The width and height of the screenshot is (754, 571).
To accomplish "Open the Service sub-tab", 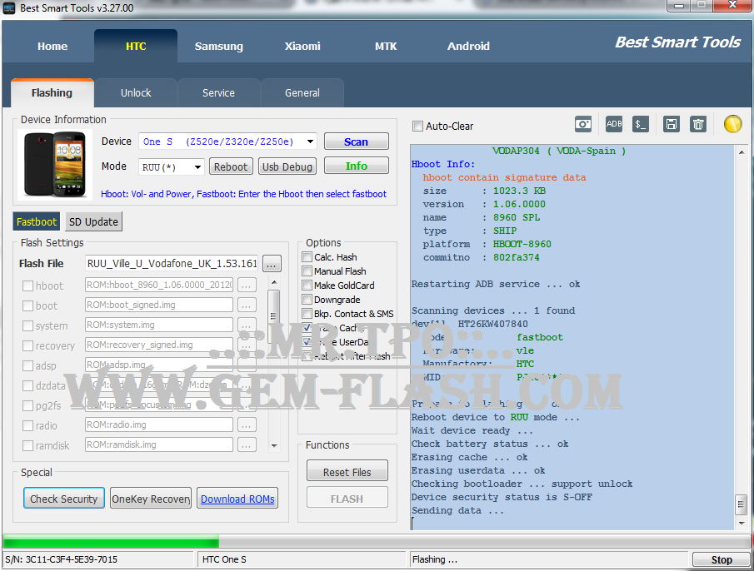I will [218, 92].
